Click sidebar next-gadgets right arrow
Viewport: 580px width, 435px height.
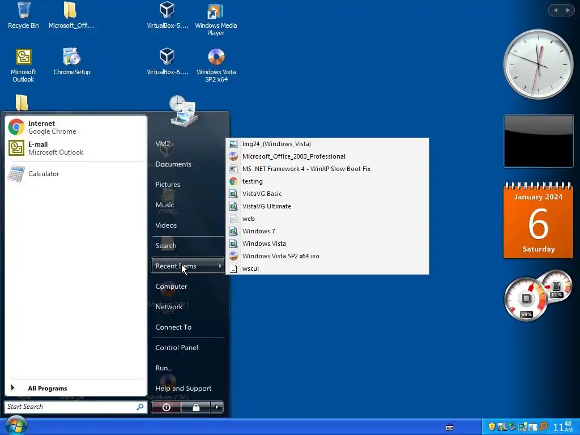pos(568,10)
